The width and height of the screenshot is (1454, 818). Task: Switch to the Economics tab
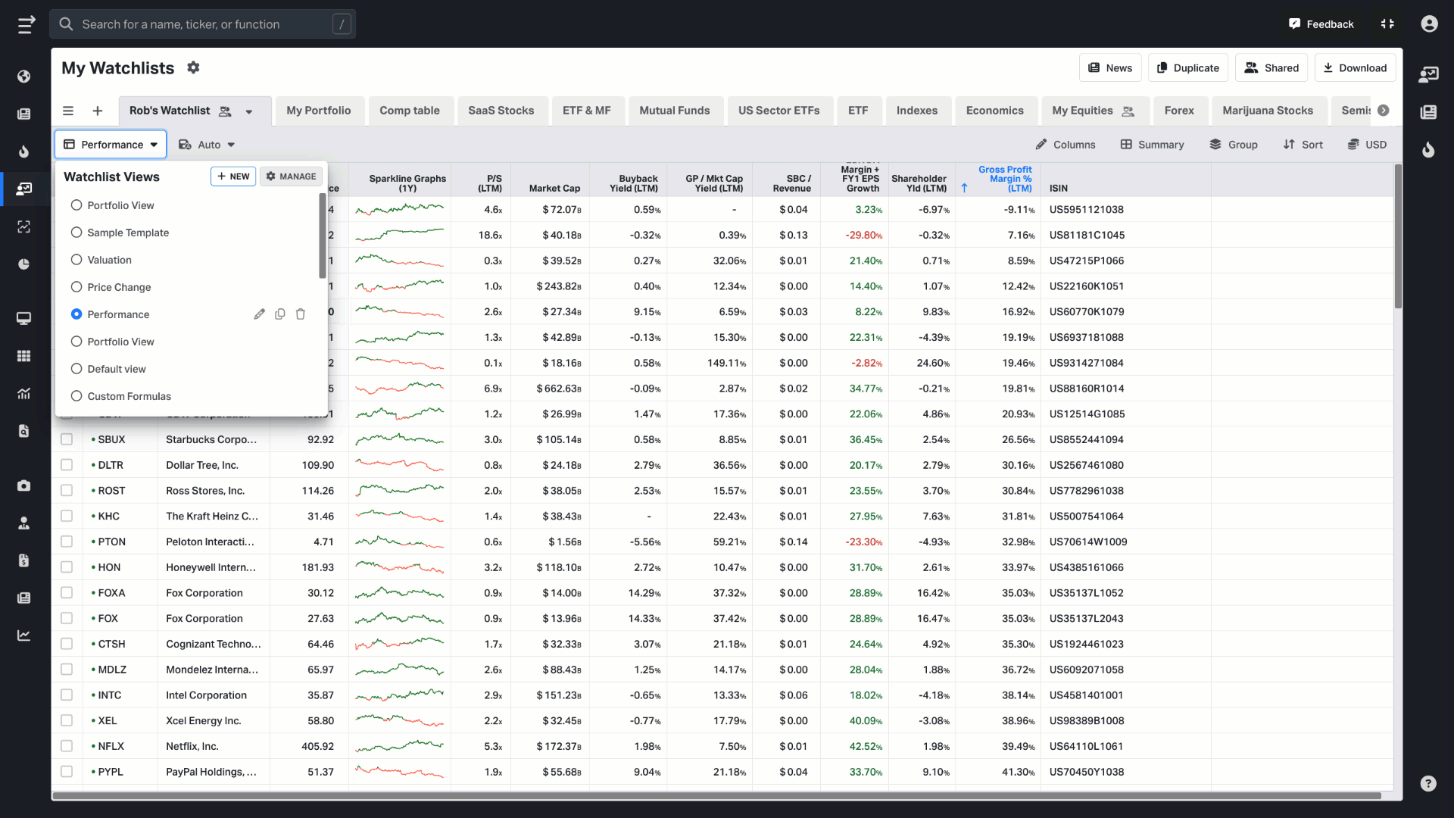(x=995, y=111)
